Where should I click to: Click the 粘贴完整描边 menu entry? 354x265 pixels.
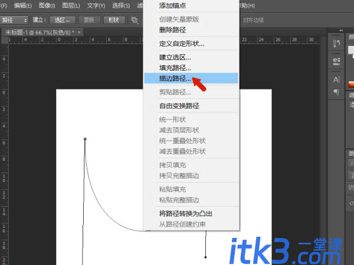(191, 200)
